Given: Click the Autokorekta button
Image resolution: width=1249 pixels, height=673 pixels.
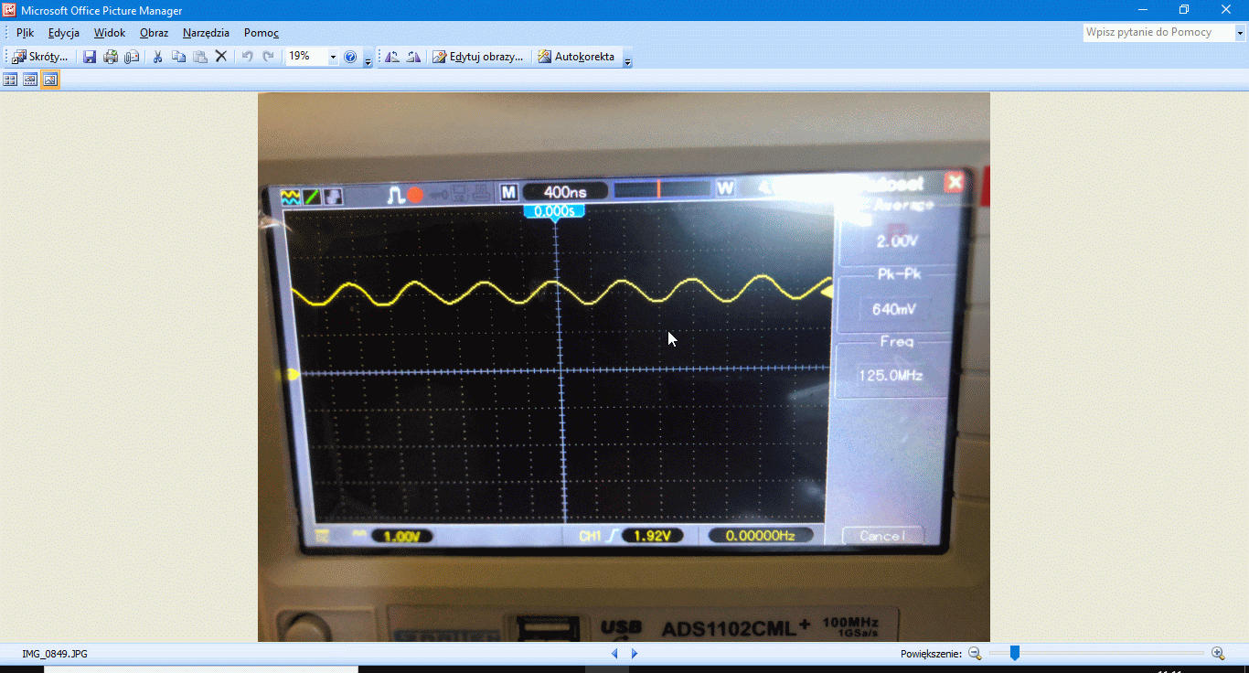Looking at the screenshot, I should tap(576, 57).
